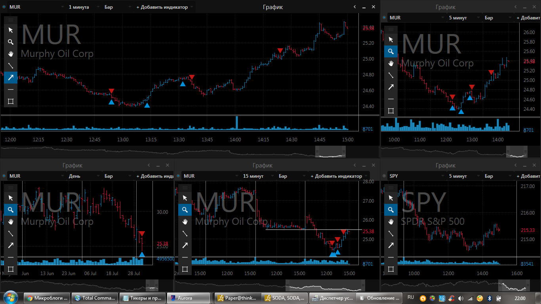Select the arrow pointer tool in the 1-minute MUR chart
This screenshot has width=541, height=304.
(11, 30)
